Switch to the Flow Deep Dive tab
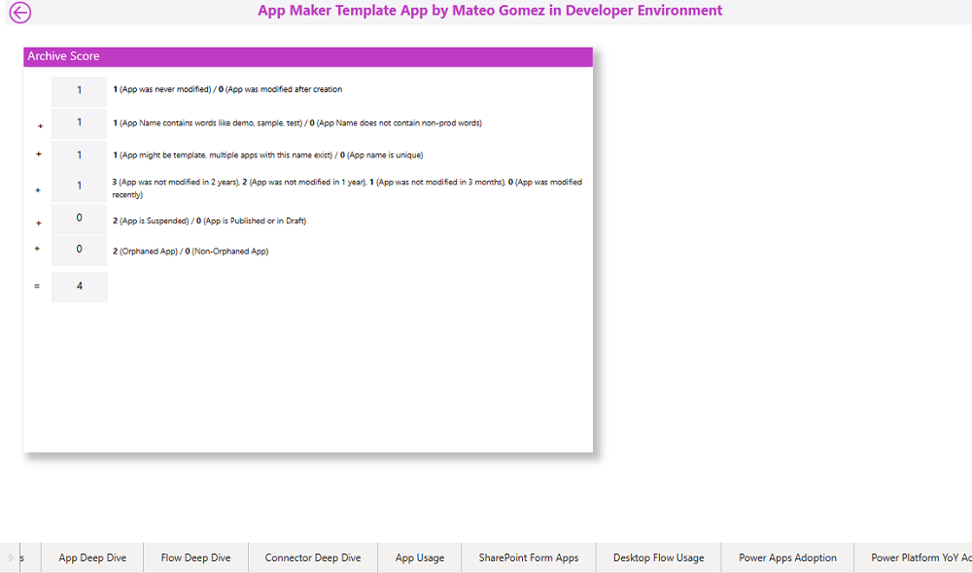Image resolution: width=972 pixels, height=573 pixels. 195,557
